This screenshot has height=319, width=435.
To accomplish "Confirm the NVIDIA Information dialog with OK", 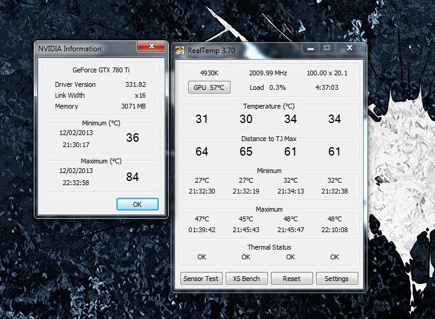I will pos(138,204).
